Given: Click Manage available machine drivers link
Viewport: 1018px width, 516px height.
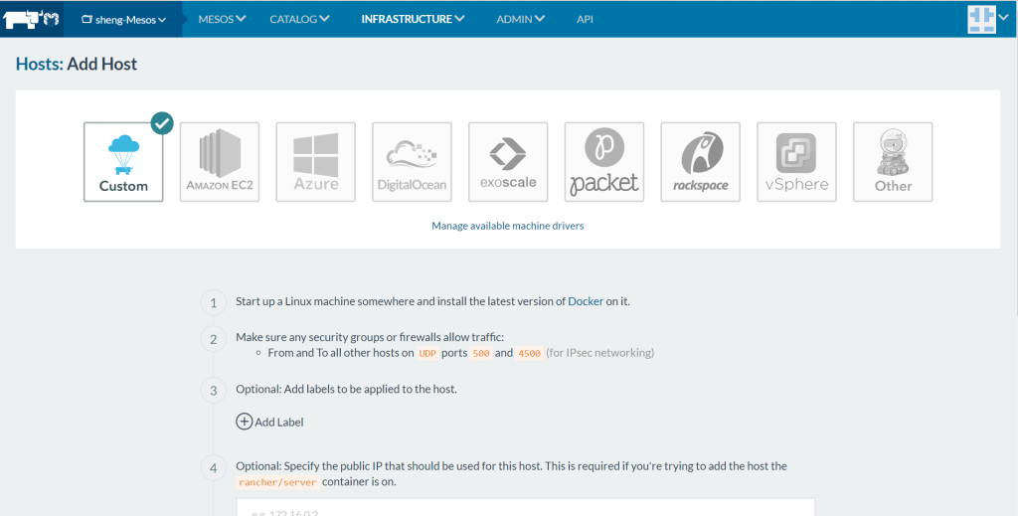Looking at the screenshot, I should tap(507, 226).
